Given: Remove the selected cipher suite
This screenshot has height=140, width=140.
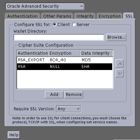Looking at the screenshot, I should coord(74,95).
